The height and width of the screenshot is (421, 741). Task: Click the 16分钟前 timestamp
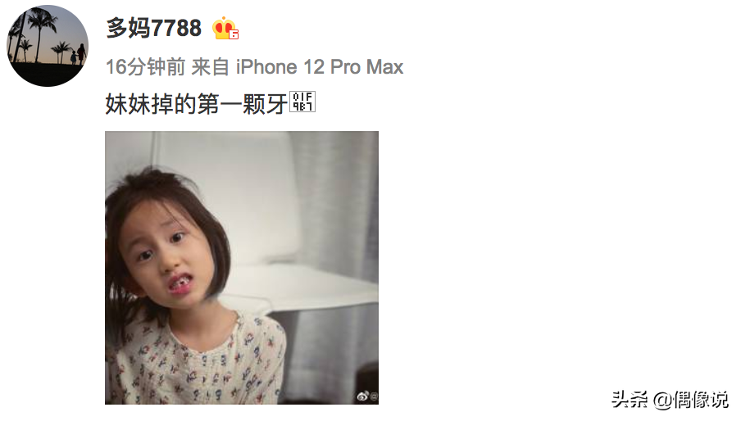[146, 67]
